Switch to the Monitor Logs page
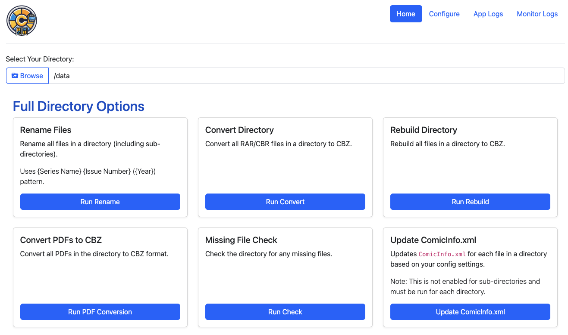568x335 pixels. [537, 14]
